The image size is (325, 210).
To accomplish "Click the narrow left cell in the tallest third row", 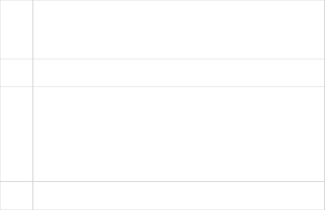I will pyautogui.click(x=16, y=134).
